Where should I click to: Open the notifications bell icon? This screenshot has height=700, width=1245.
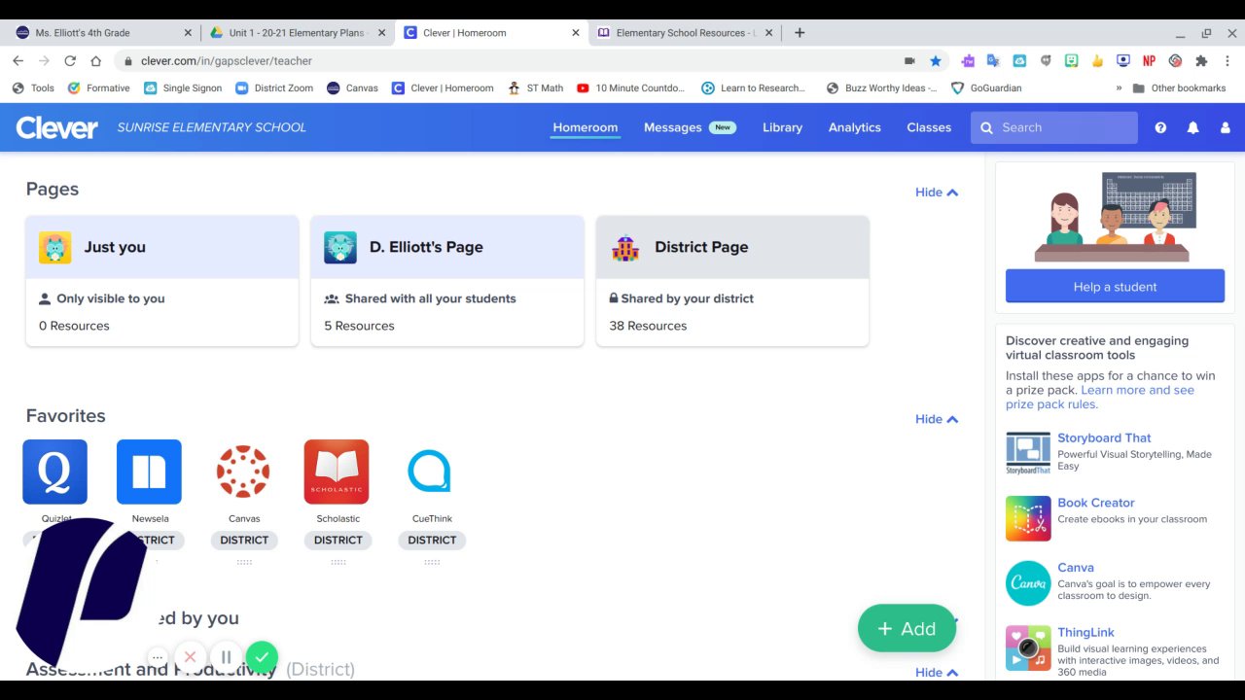(1192, 127)
